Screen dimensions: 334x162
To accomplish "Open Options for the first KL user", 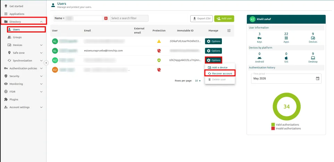I will 214,41.
